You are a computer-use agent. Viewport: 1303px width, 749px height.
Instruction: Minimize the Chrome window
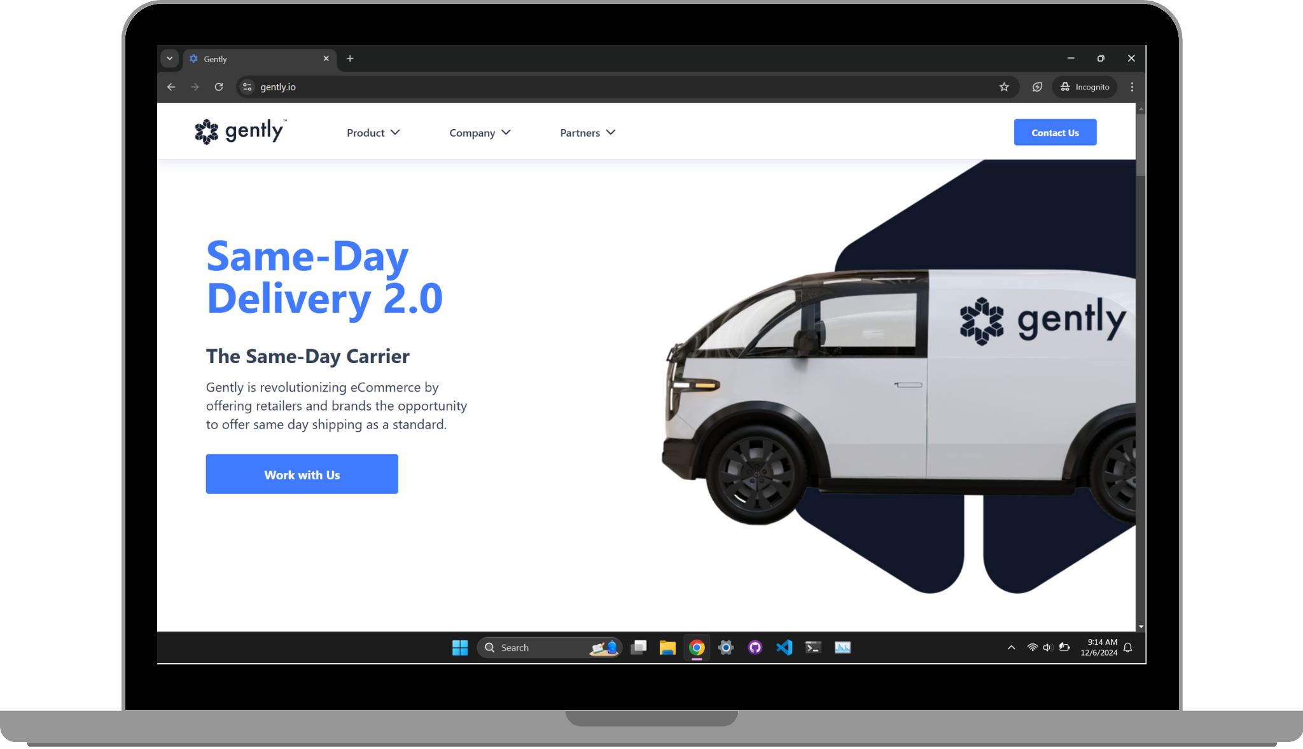[1071, 58]
